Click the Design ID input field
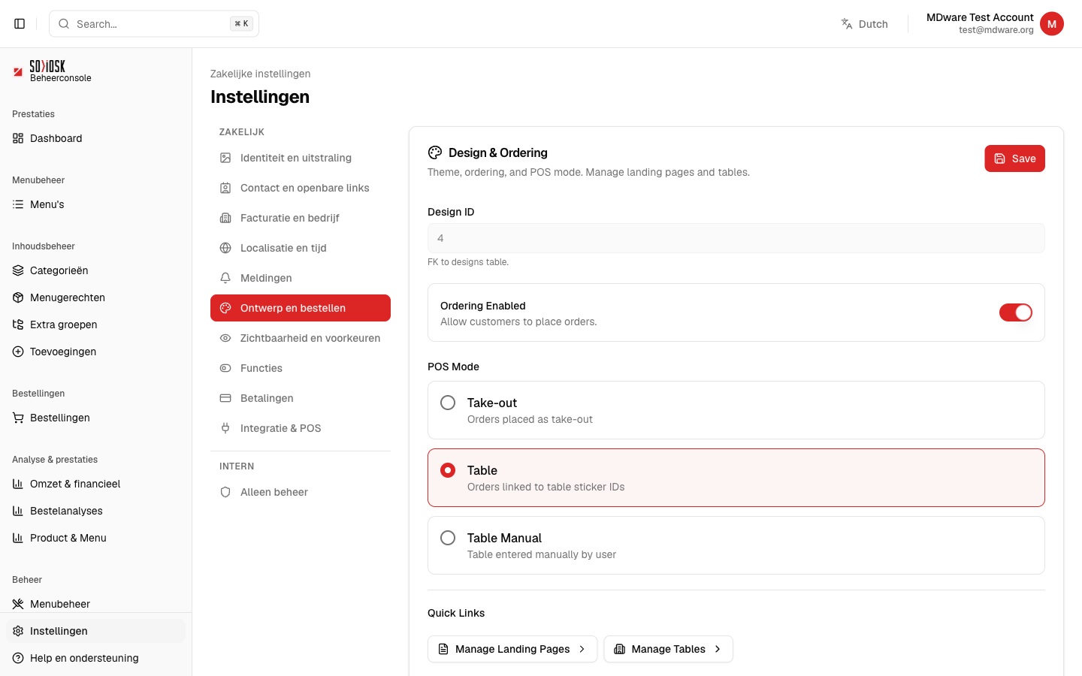This screenshot has width=1082, height=676. click(x=736, y=238)
